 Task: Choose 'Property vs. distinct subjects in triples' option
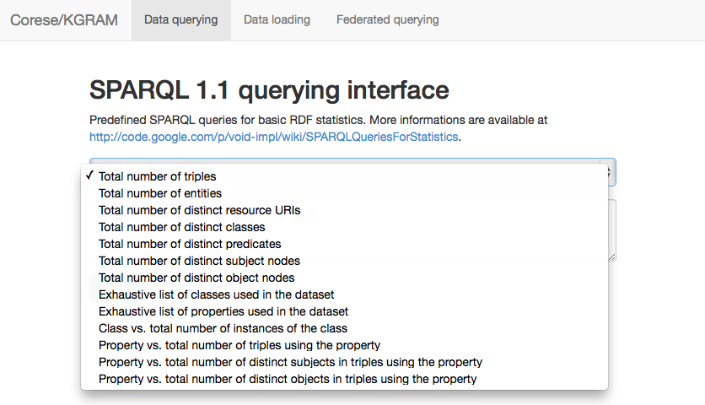tap(344, 362)
